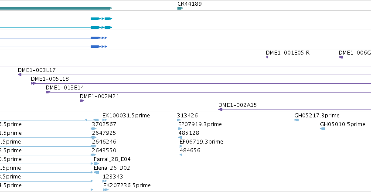The height and width of the screenshot is (192, 371).
Task: Select the EK207236.5prime label
Action: pos(127,185)
